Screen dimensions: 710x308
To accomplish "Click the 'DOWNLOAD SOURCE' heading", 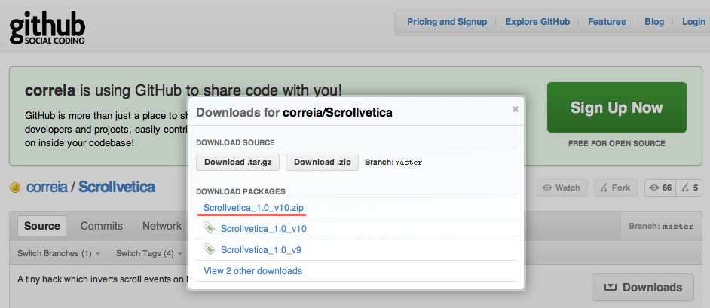I will point(235,142).
